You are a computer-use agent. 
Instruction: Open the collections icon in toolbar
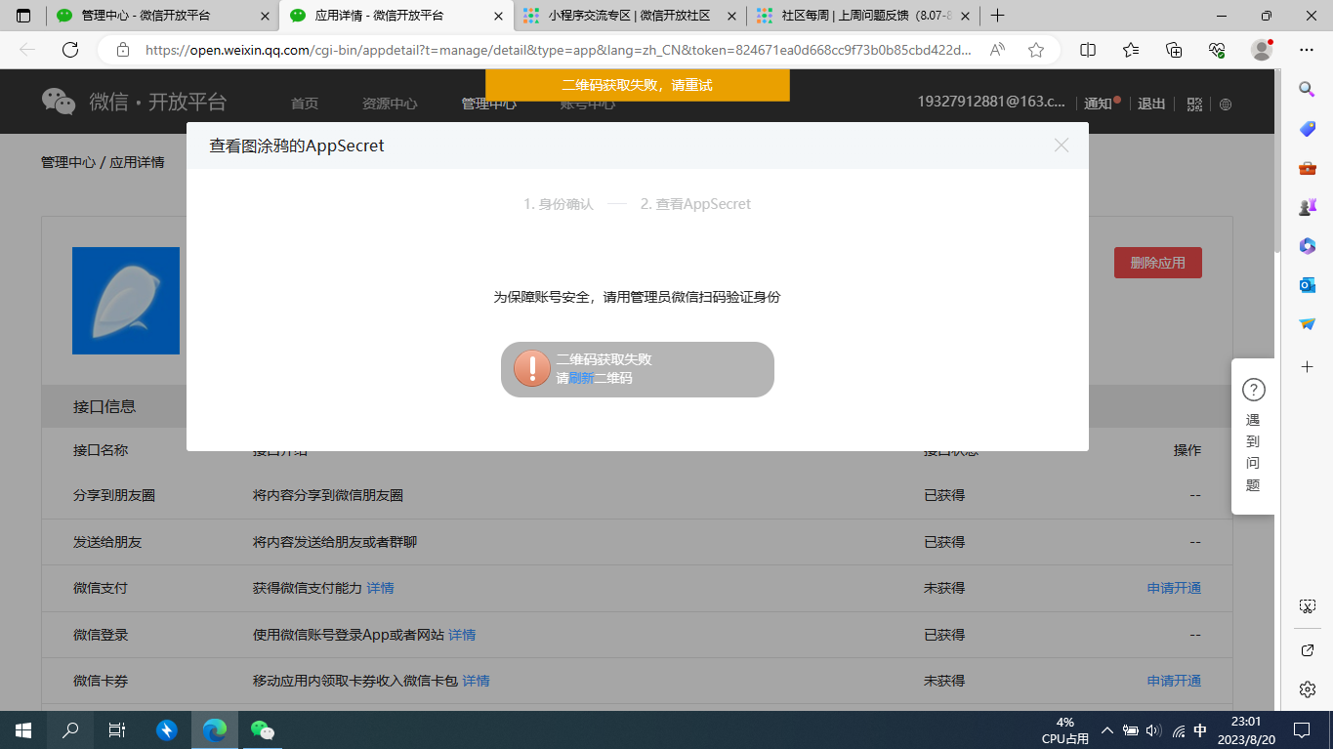click(x=1174, y=50)
